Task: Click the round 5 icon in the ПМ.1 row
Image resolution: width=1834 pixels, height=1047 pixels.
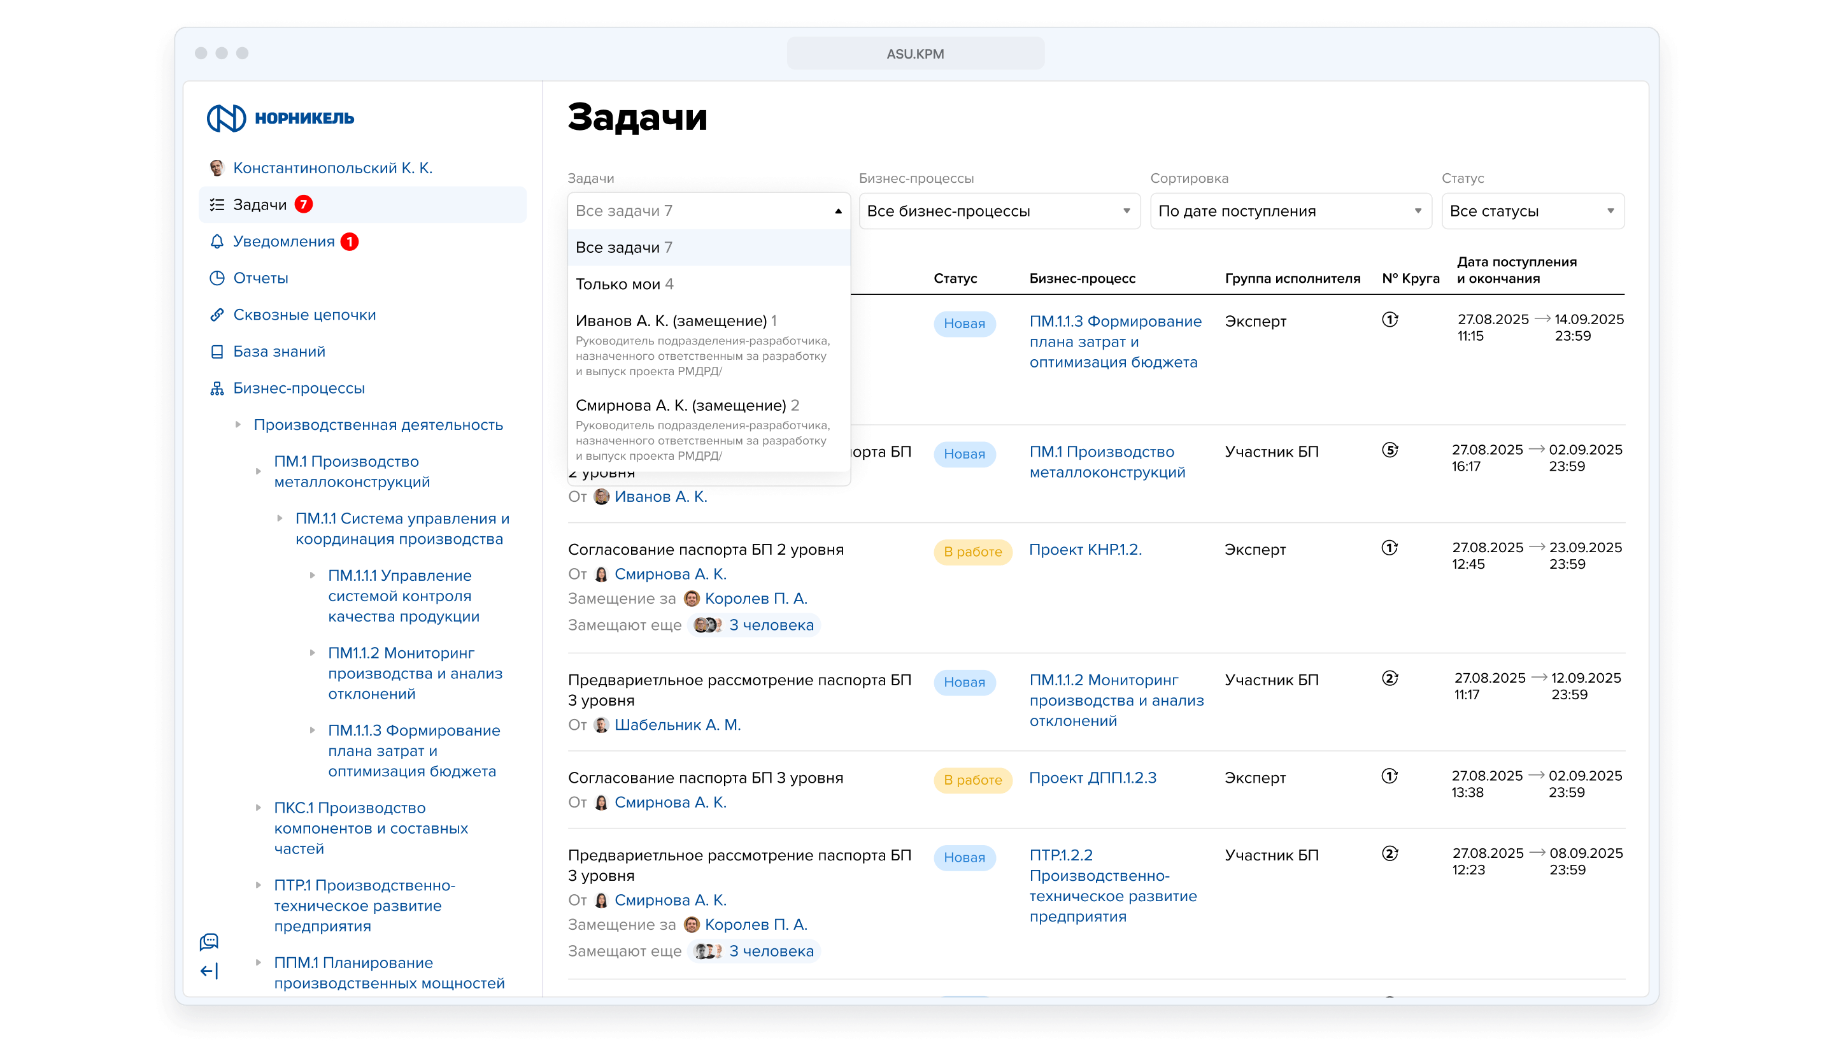Action: [x=1390, y=451]
